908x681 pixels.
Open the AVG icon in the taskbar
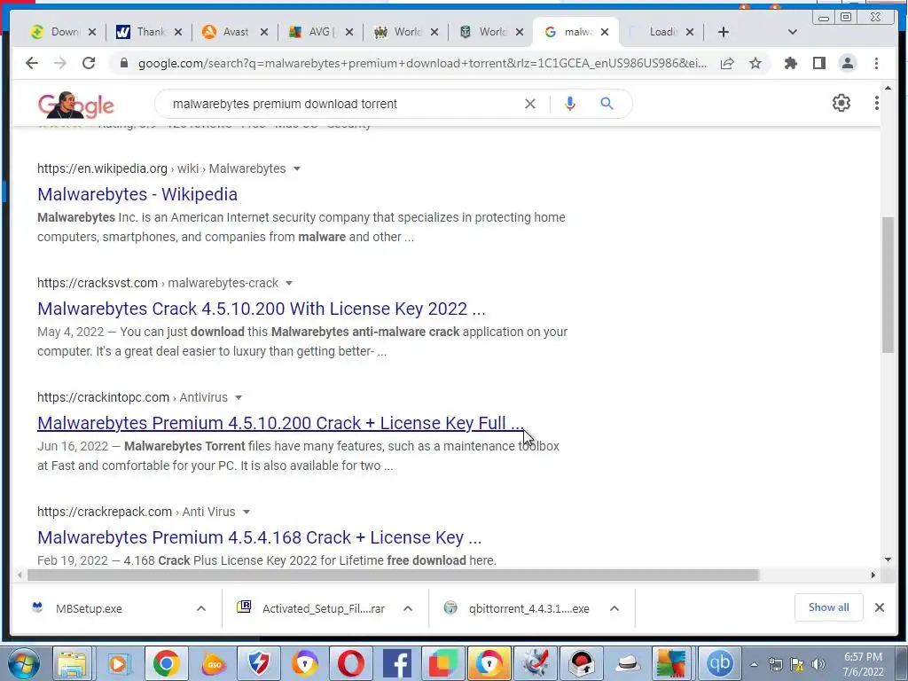click(672, 663)
